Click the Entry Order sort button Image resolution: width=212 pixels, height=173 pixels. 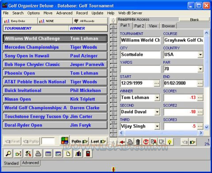point(20,21)
